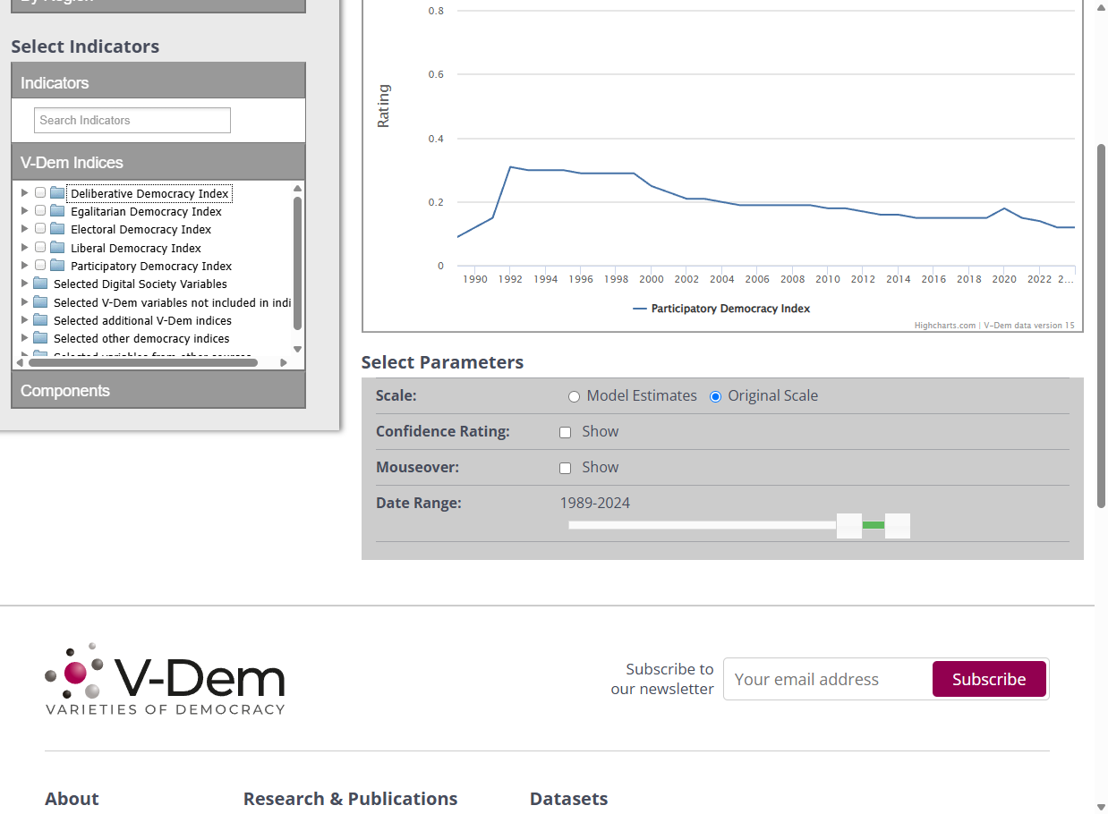Open the Highcharts.com credit link

pyautogui.click(x=944, y=326)
